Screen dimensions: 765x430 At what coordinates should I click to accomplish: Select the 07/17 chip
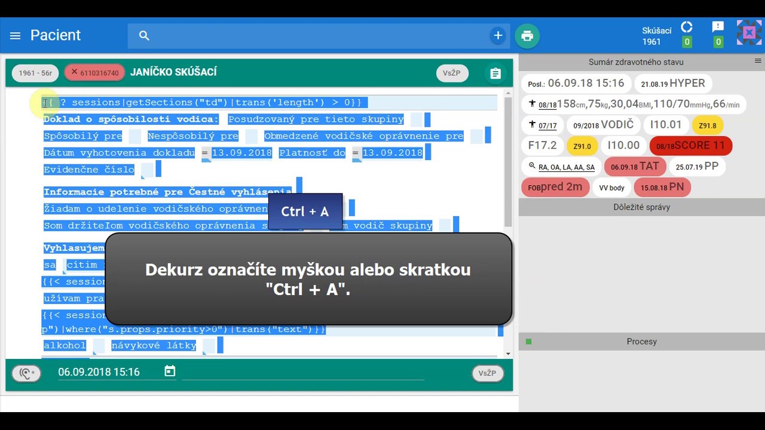click(x=543, y=125)
